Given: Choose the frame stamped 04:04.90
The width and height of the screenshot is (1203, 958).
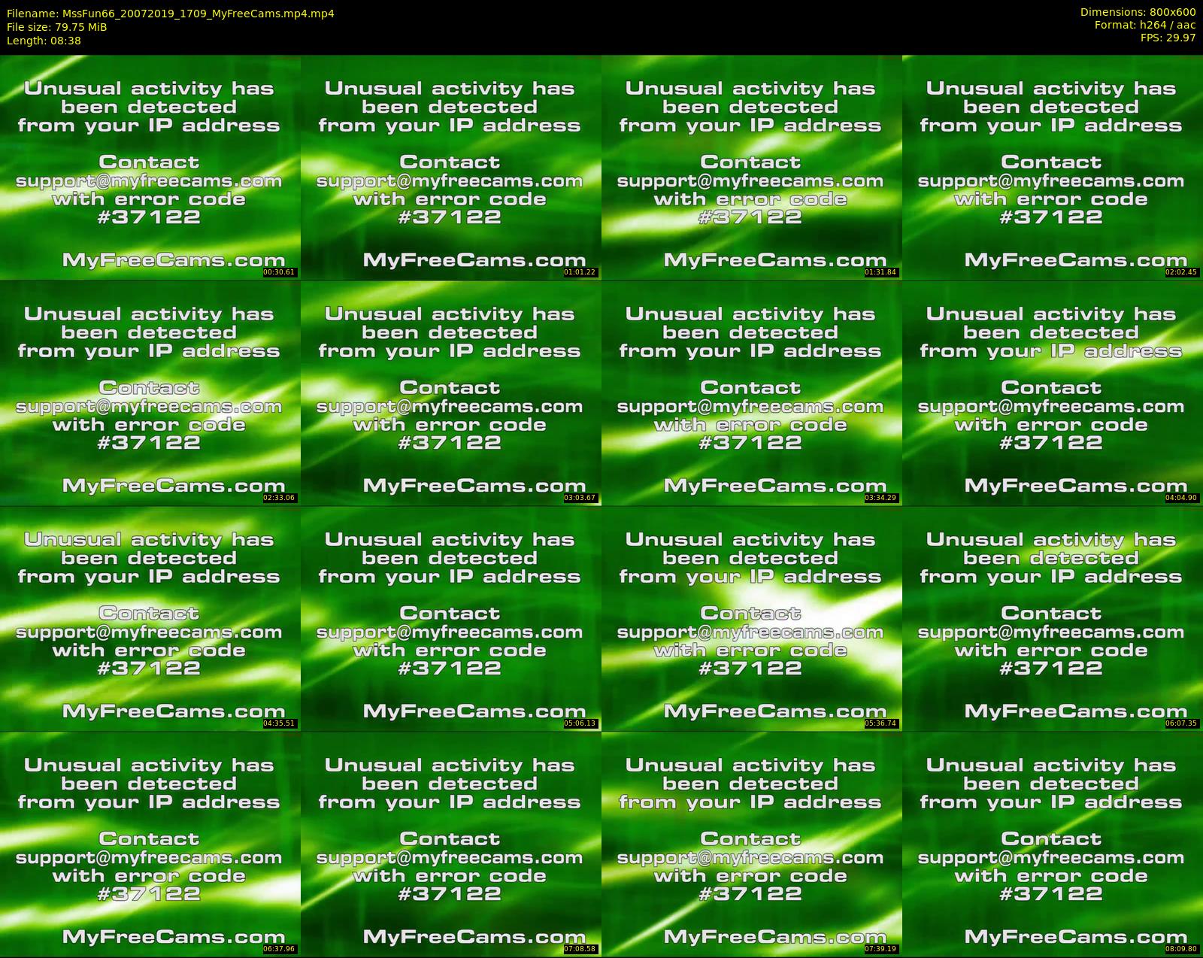Looking at the screenshot, I should tap(1052, 393).
